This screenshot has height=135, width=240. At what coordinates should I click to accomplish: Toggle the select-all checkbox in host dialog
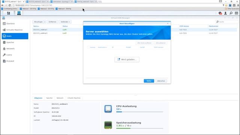(x=88, y=47)
